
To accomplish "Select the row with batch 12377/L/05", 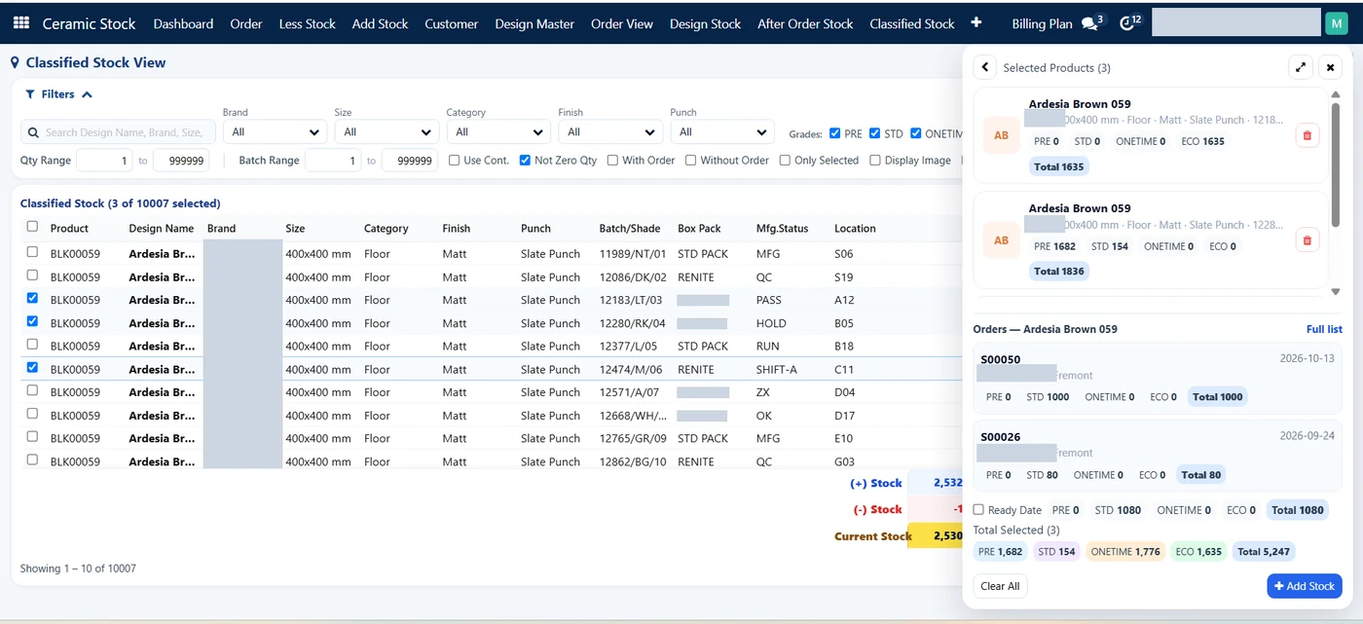I will click(x=32, y=344).
